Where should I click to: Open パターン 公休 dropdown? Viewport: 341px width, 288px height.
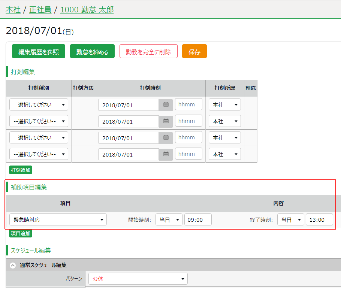tap(138, 279)
